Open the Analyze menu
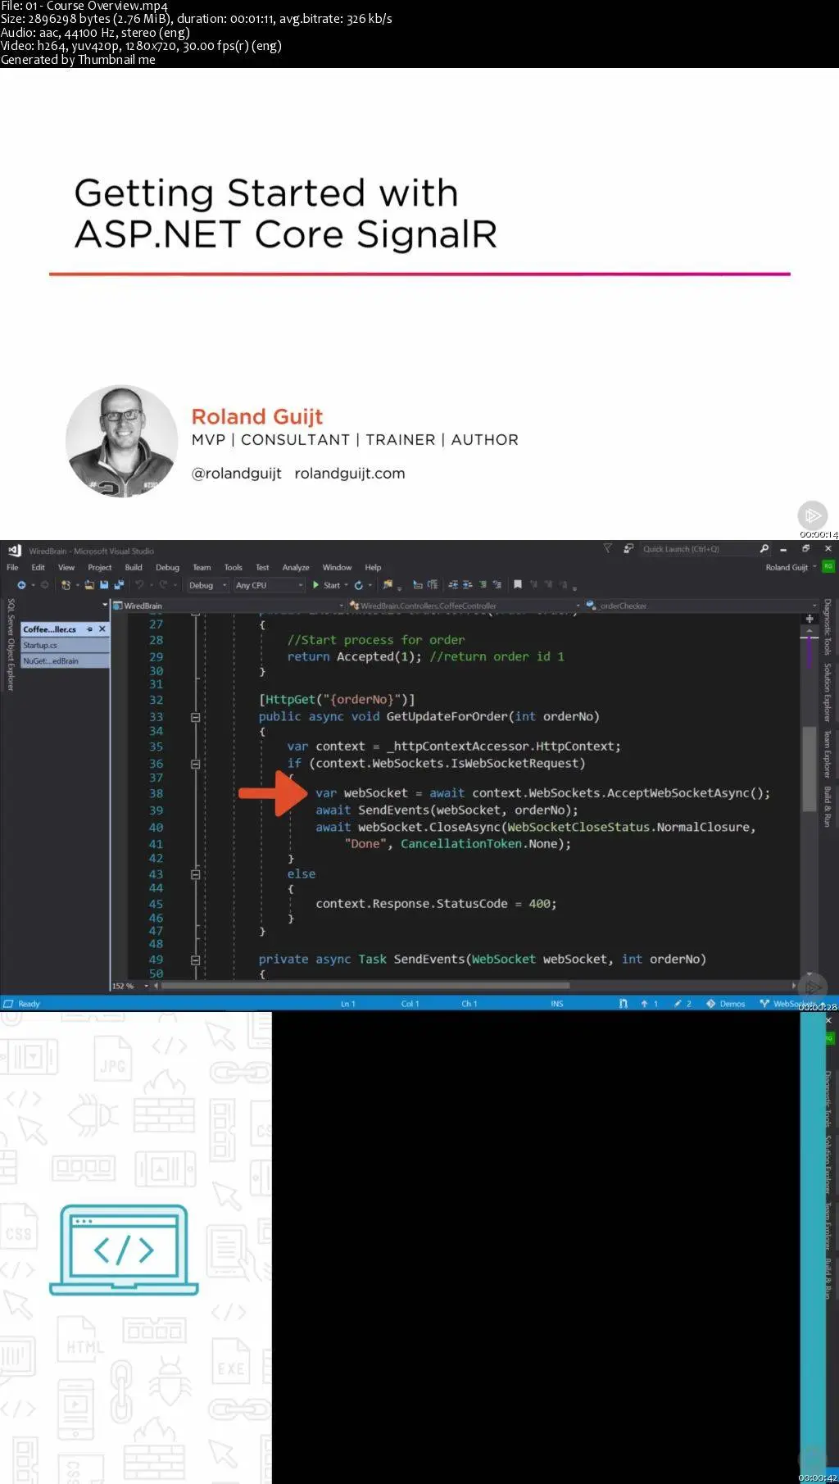The height and width of the screenshot is (1484, 839). point(296,567)
